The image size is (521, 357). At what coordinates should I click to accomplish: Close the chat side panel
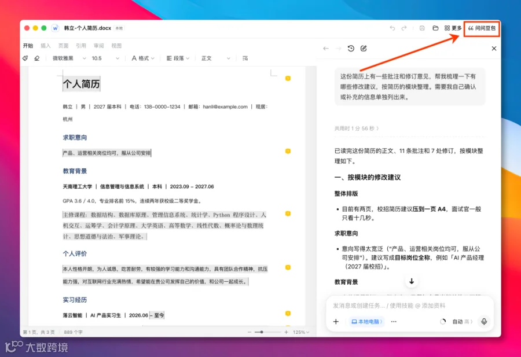click(x=494, y=49)
